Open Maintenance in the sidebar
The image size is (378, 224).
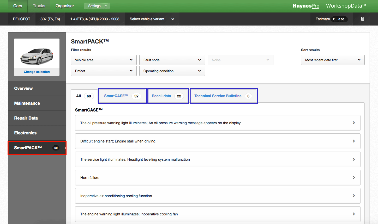[x=37, y=103]
